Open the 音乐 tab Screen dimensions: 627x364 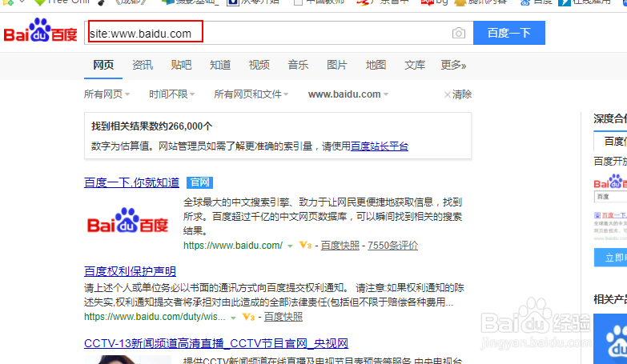click(298, 65)
